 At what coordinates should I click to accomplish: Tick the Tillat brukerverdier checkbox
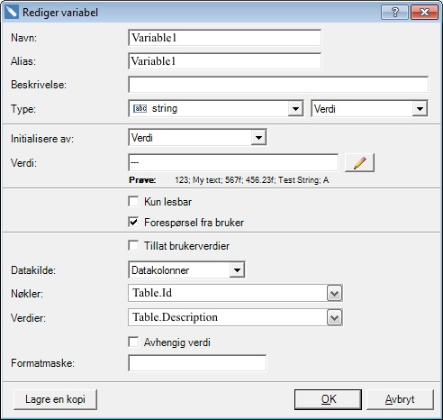[x=133, y=245]
